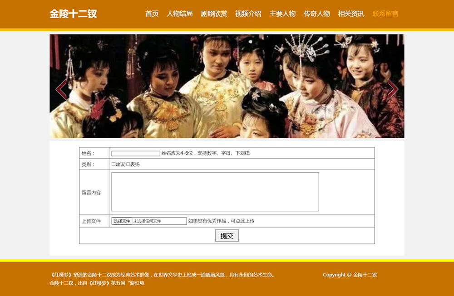Click the 上传文件 row label
The height and width of the screenshot is (296, 454).
[x=91, y=221]
